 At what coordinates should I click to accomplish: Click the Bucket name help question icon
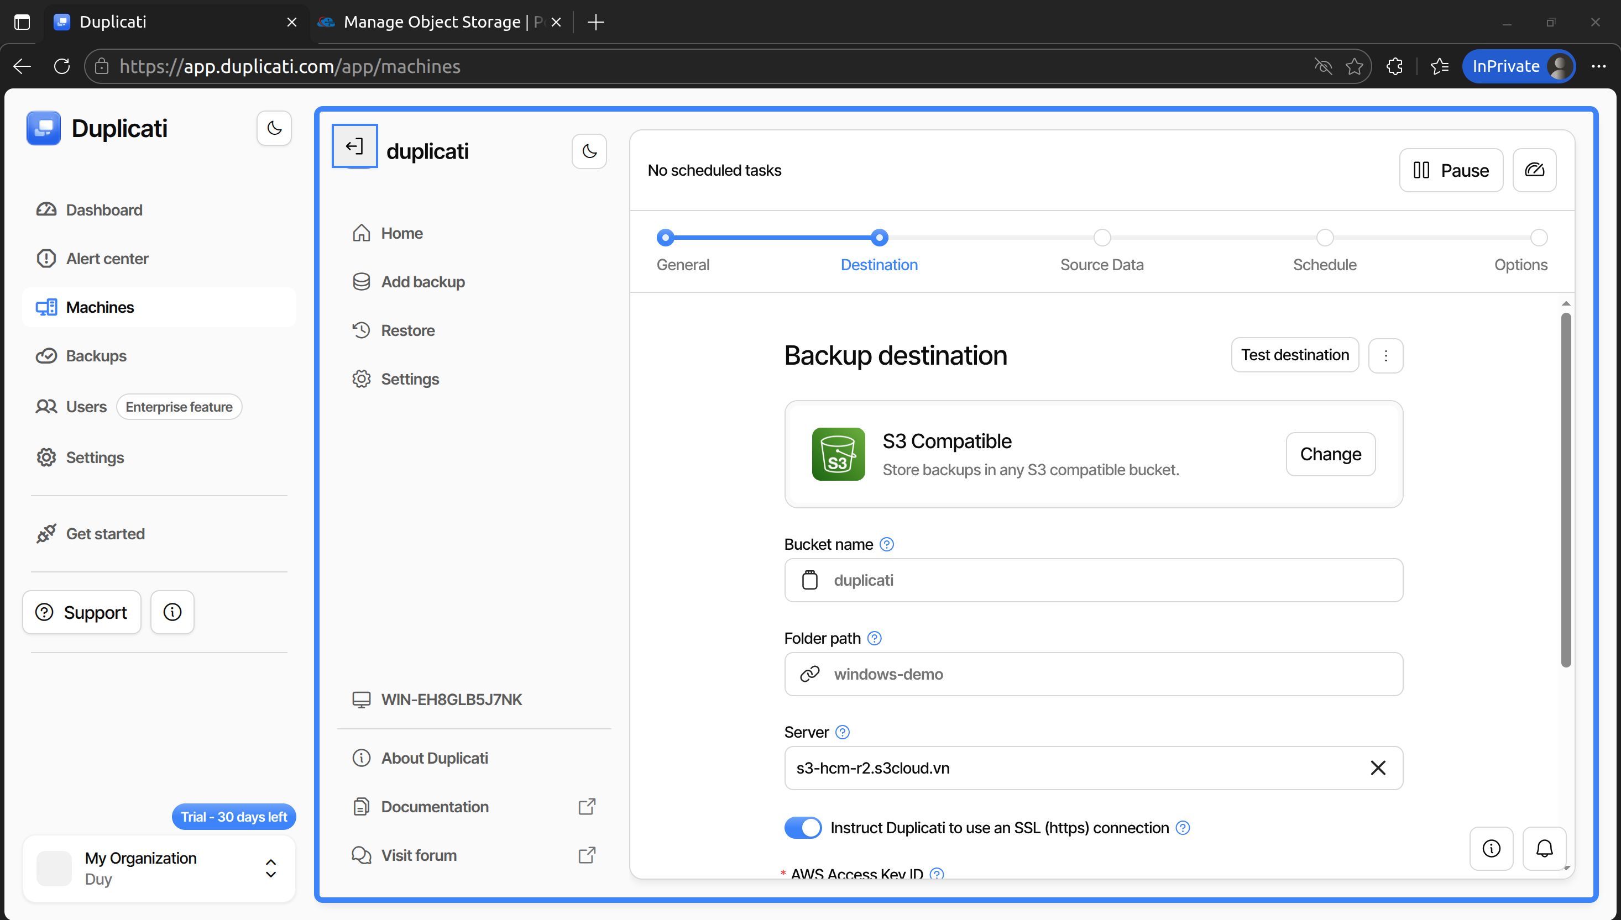click(x=886, y=544)
